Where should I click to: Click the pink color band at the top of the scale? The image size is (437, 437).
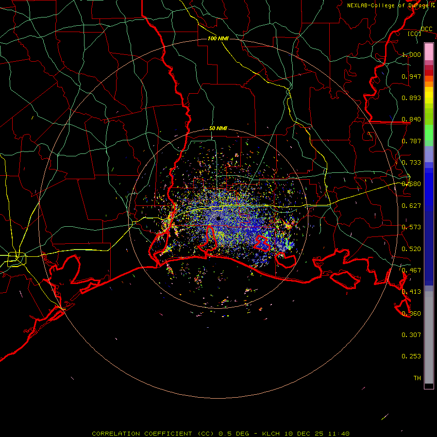(x=429, y=52)
